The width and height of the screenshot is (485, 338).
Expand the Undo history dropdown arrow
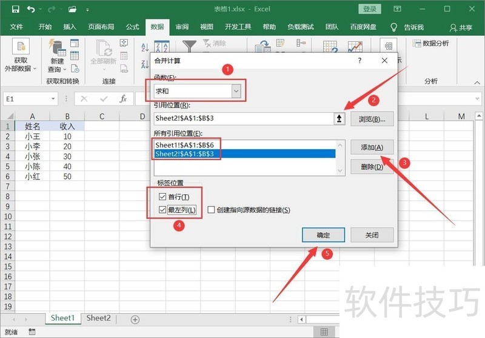pos(41,9)
